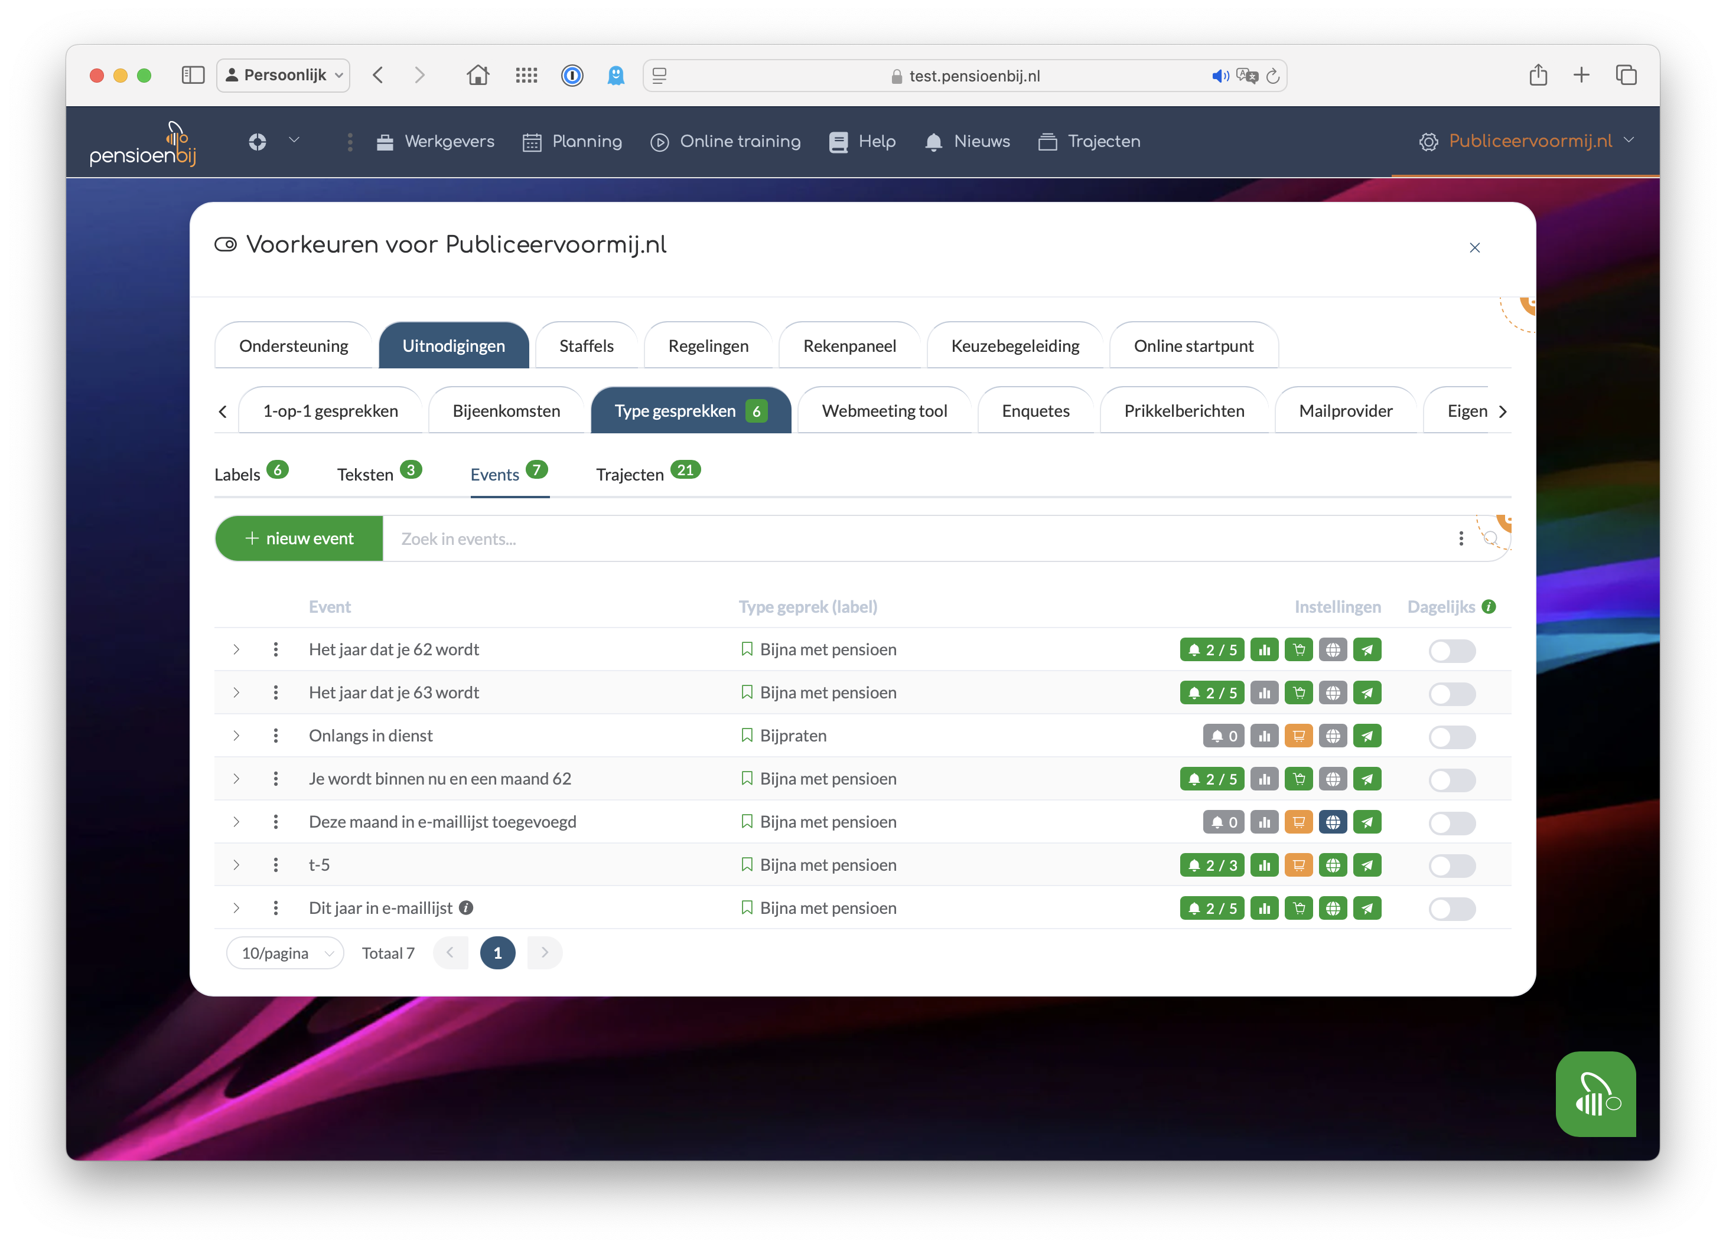Click the Zoek in events search field
Viewport: 1726px width, 1248px height.
point(913,538)
